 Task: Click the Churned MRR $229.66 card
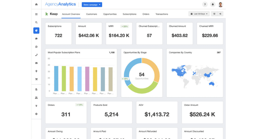pyautogui.click(x=210, y=34)
